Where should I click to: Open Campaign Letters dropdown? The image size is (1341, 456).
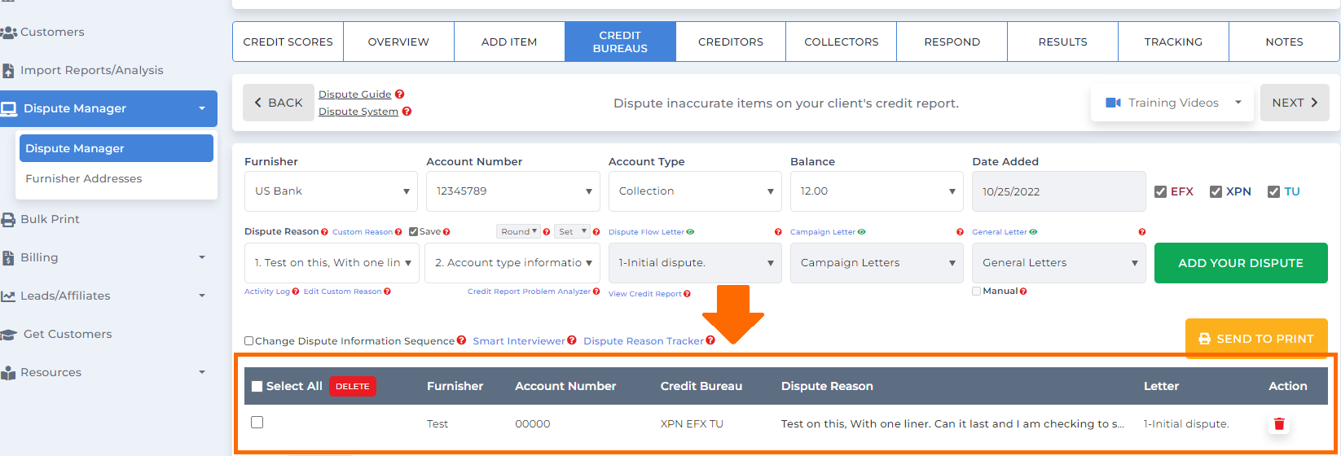click(877, 263)
